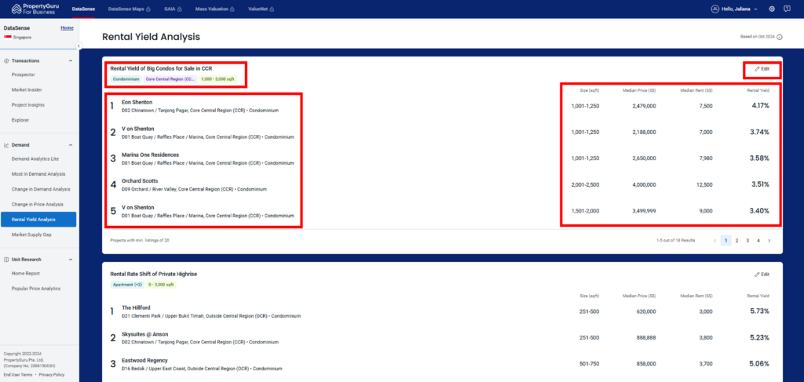Open Skysuites @ Anson project

point(144,334)
